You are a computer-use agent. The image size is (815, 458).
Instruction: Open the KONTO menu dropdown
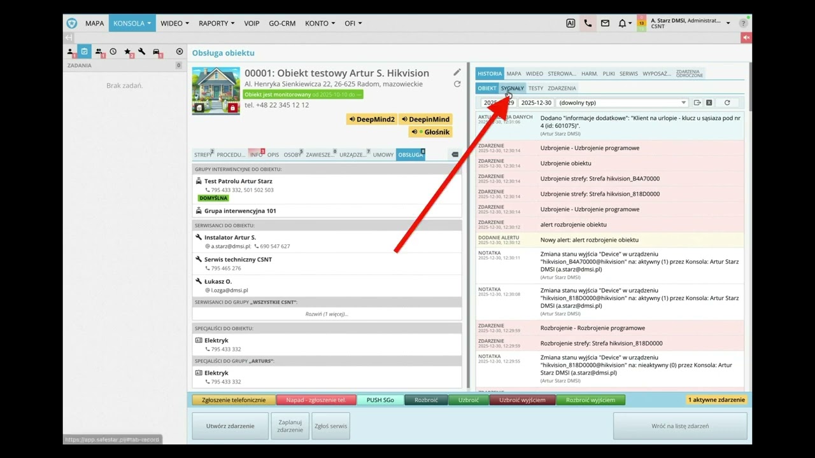click(320, 23)
